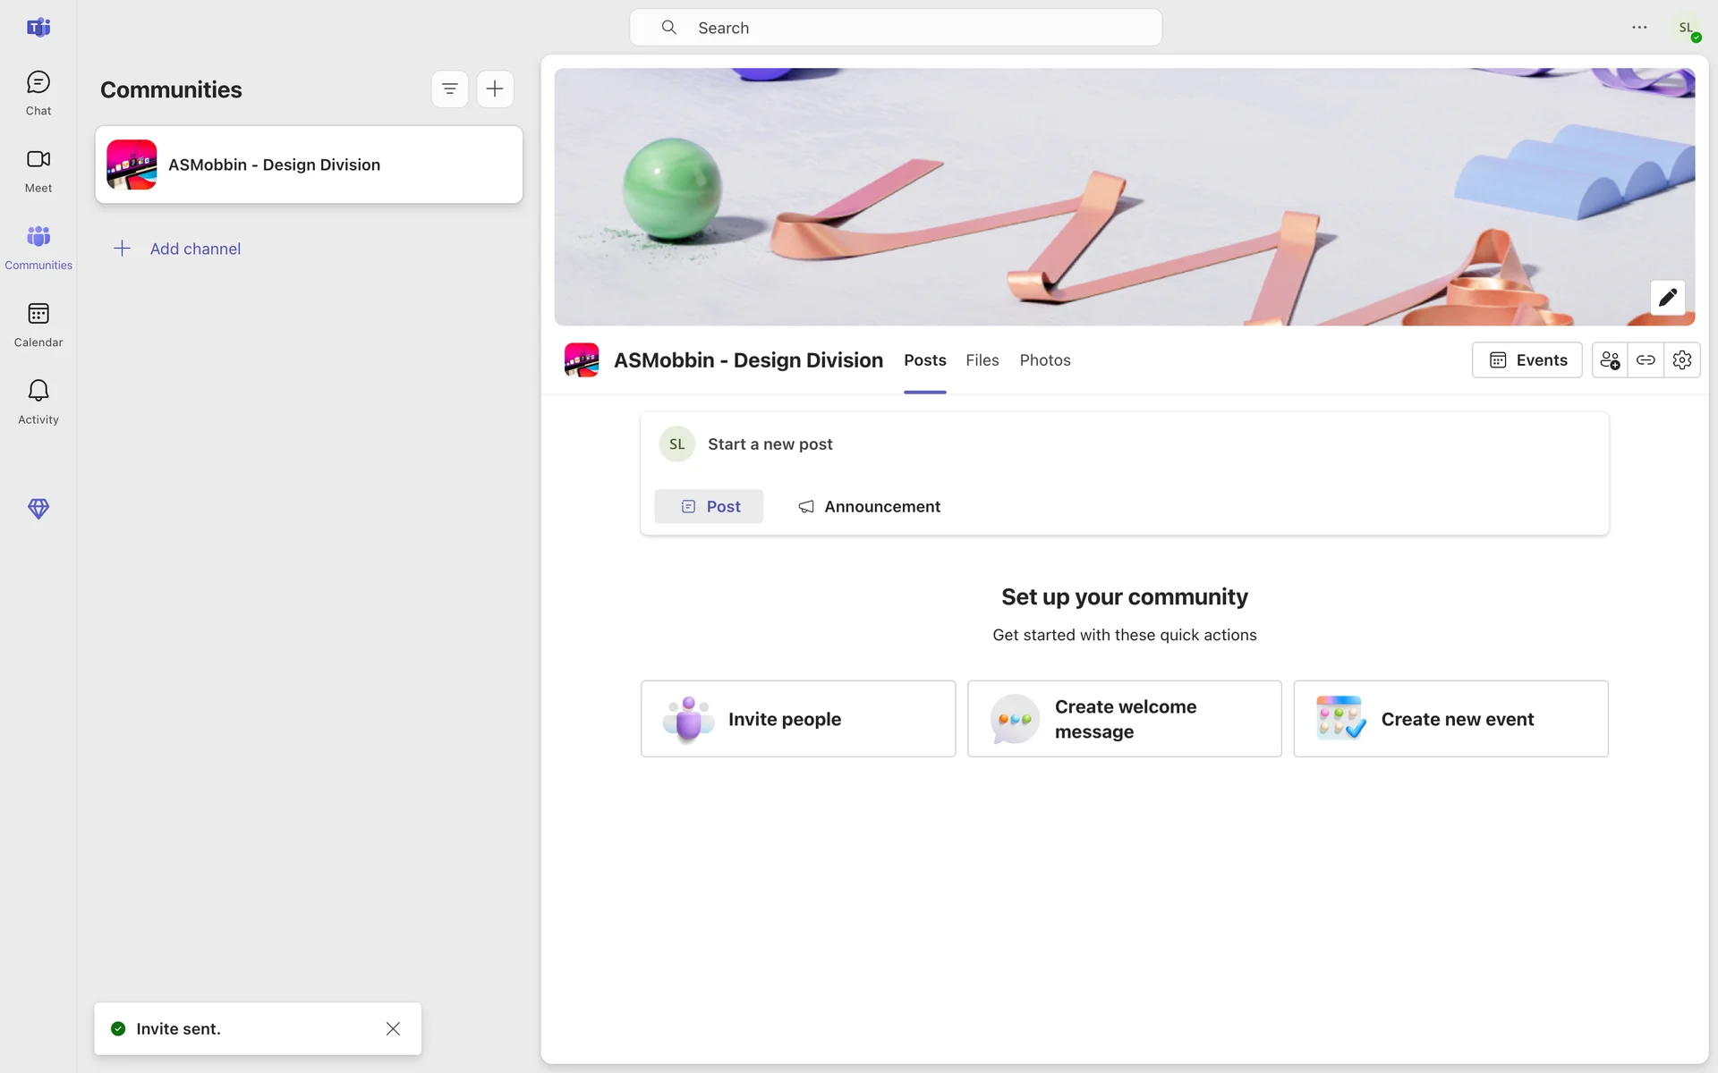
Task: Edit banner image with pencil icon
Action: pos(1667,298)
